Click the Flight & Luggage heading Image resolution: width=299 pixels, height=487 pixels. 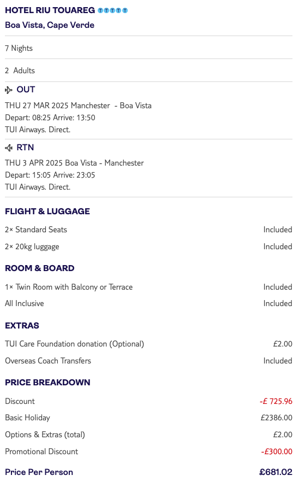(47, 212)
